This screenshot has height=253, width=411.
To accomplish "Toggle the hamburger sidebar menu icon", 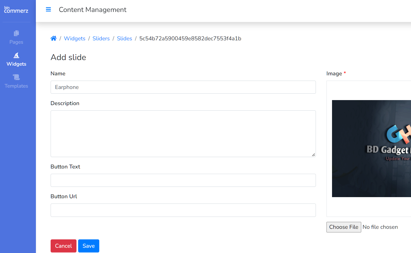I will pyautogui.click(x=48, y=9).
